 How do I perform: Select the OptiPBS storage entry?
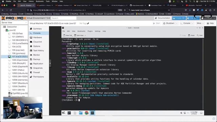click(20, 94)
